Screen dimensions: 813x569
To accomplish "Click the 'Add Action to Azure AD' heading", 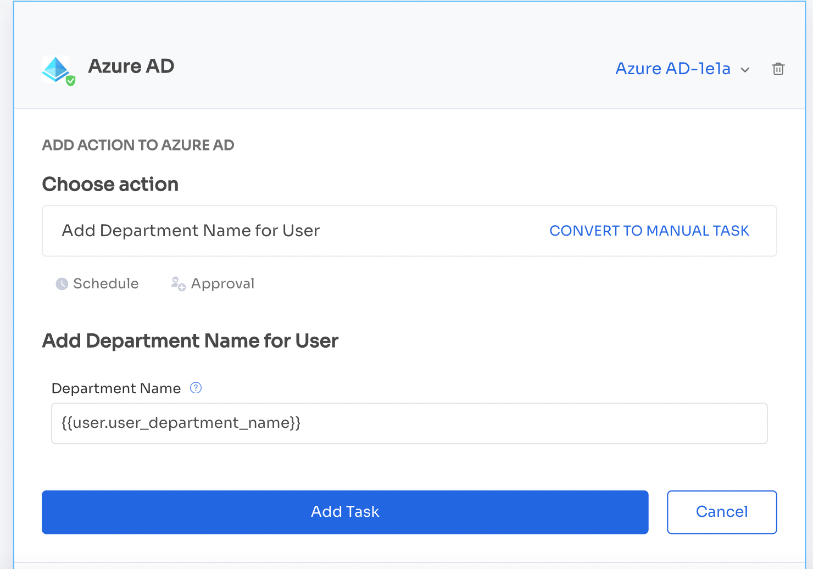I will click(138, 145).
